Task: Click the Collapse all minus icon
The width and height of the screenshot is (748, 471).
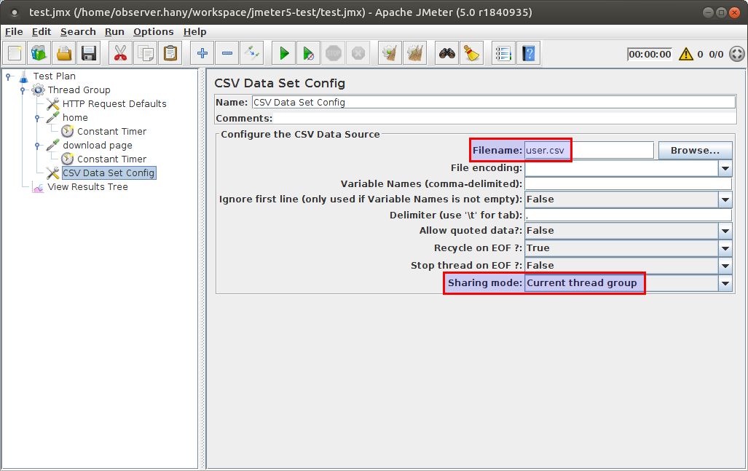Action: 227,53
